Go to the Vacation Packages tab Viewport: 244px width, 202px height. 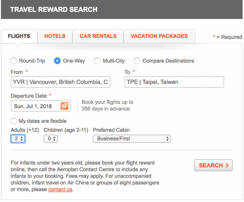coord(159,36)
